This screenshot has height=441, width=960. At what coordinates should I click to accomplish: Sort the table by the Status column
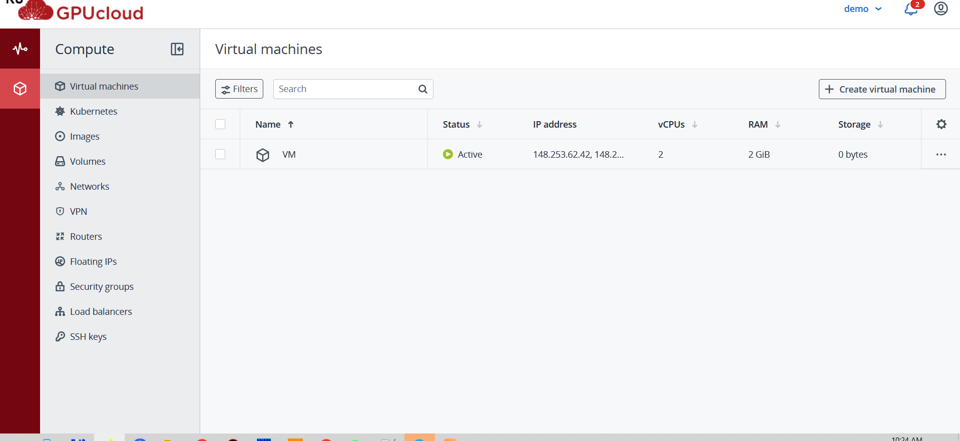click(462, 124)
